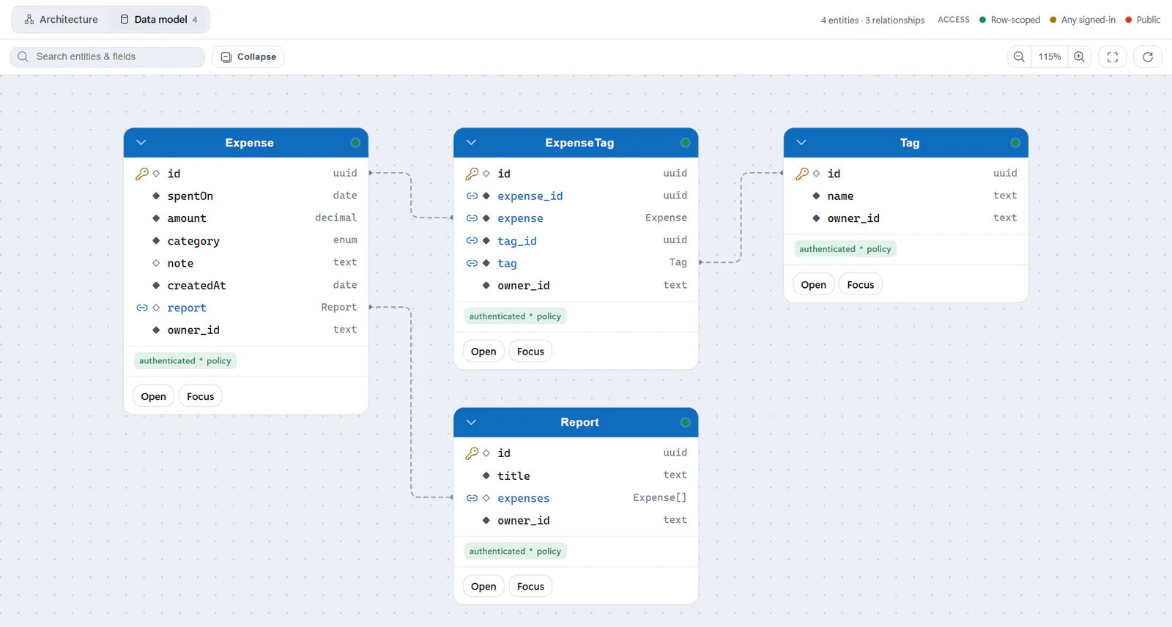Focus on the Report entity
This screenshot has width=1172, height=627.
coord(531,587)
